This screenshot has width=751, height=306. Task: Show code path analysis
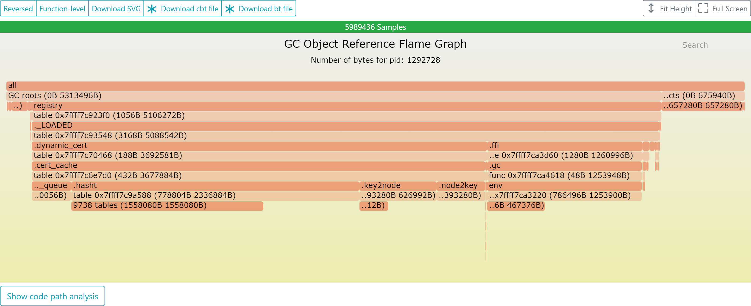coord(52,296)
